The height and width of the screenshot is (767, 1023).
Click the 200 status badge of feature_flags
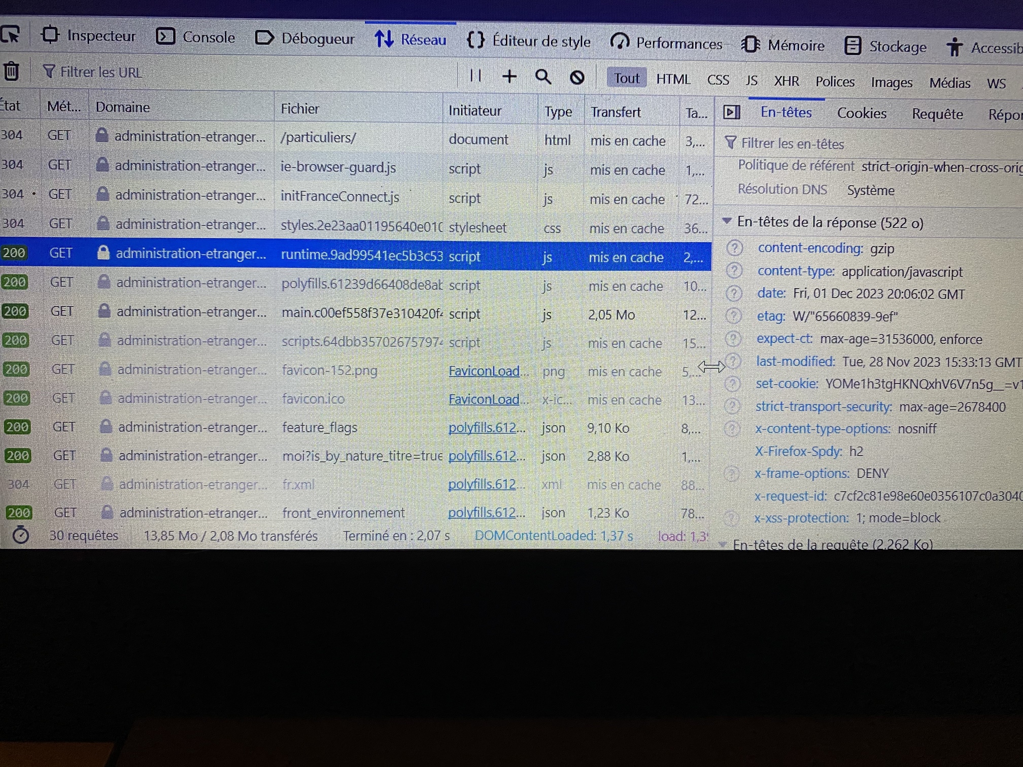(17, 427)
